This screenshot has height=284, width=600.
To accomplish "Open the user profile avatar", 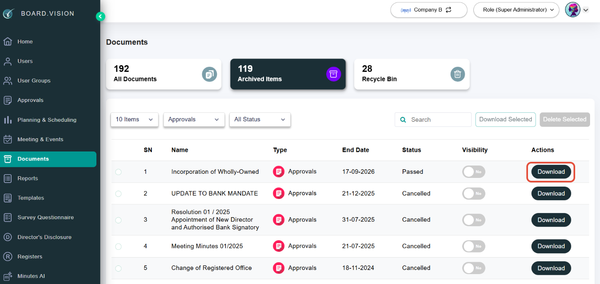I will point(573,10).
